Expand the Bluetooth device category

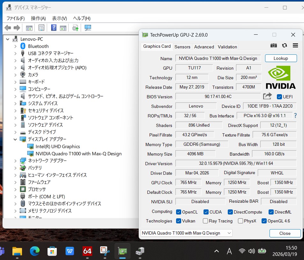[15, 46]
